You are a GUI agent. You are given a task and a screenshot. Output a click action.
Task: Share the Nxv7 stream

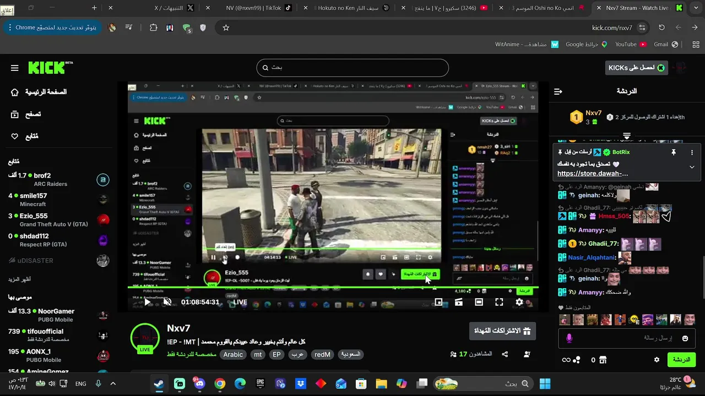(x=505, y=355)
